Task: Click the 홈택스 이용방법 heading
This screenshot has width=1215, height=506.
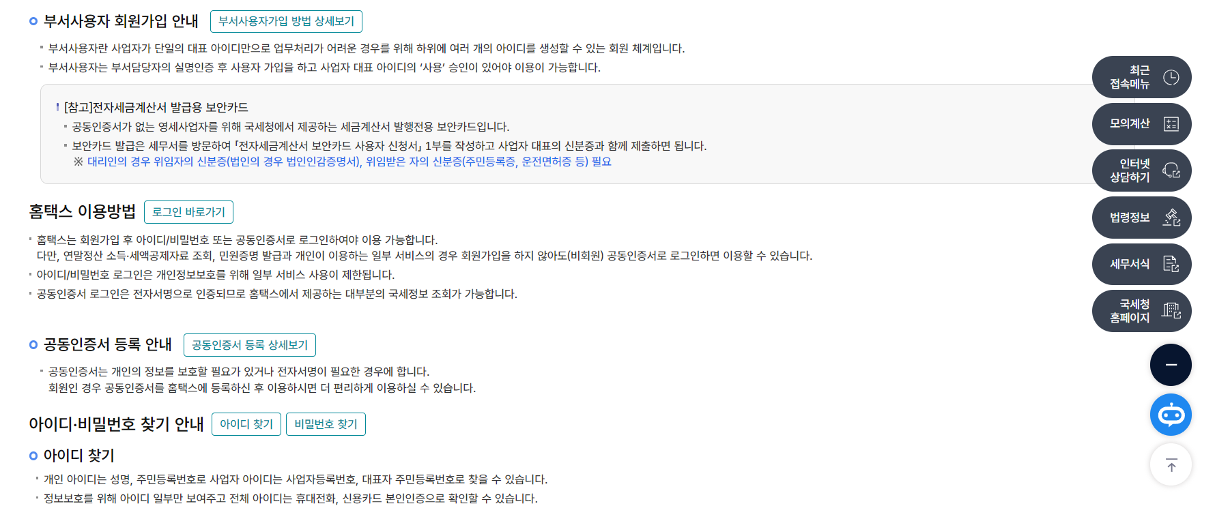Action: [x=83, y=211]
